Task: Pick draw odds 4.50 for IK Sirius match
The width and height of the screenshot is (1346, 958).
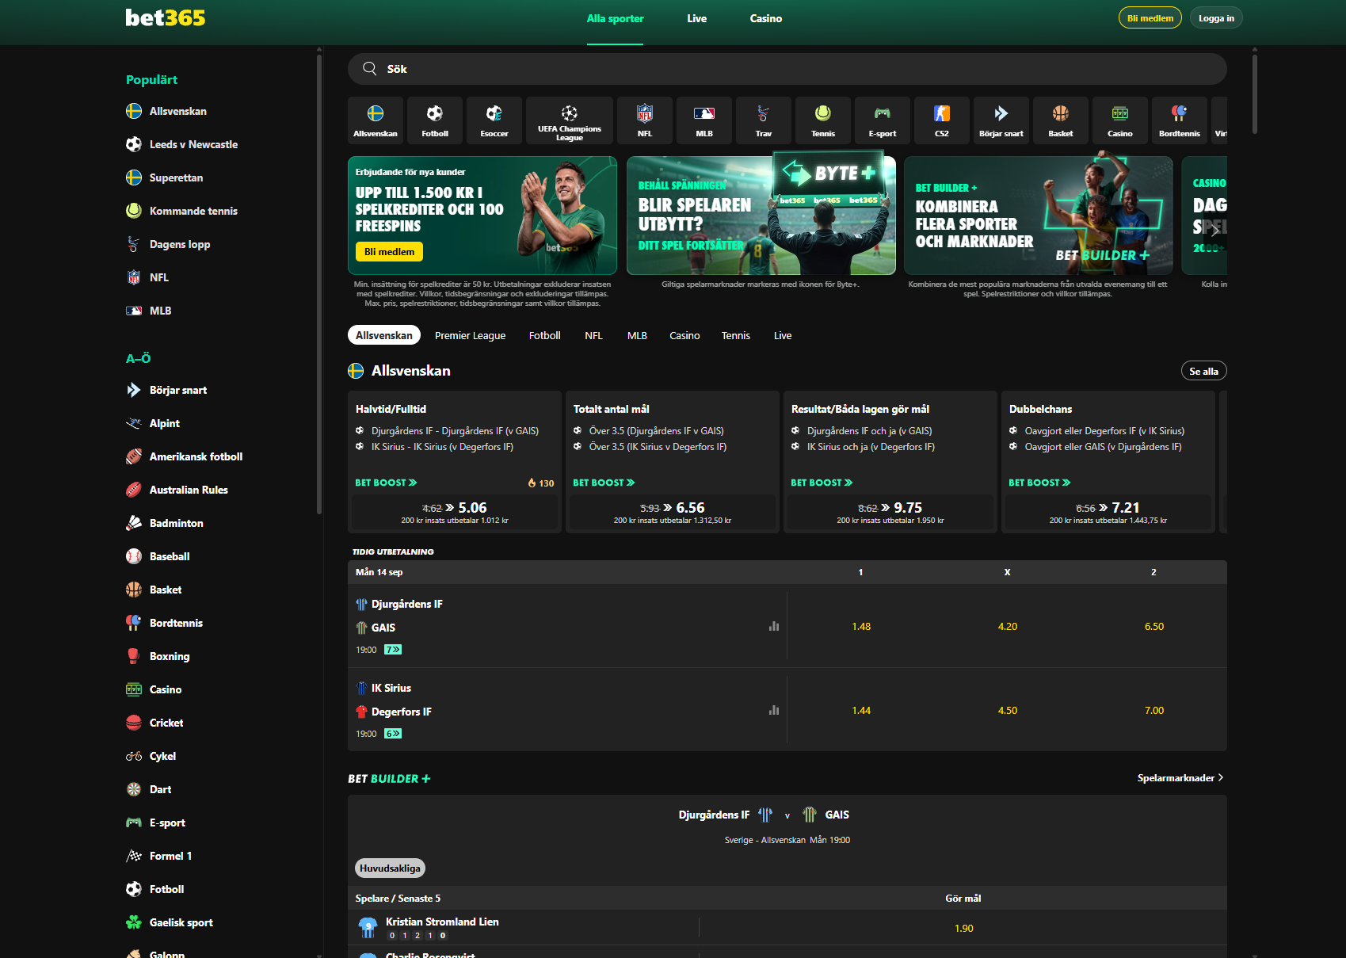Action: pos(1008,710)
